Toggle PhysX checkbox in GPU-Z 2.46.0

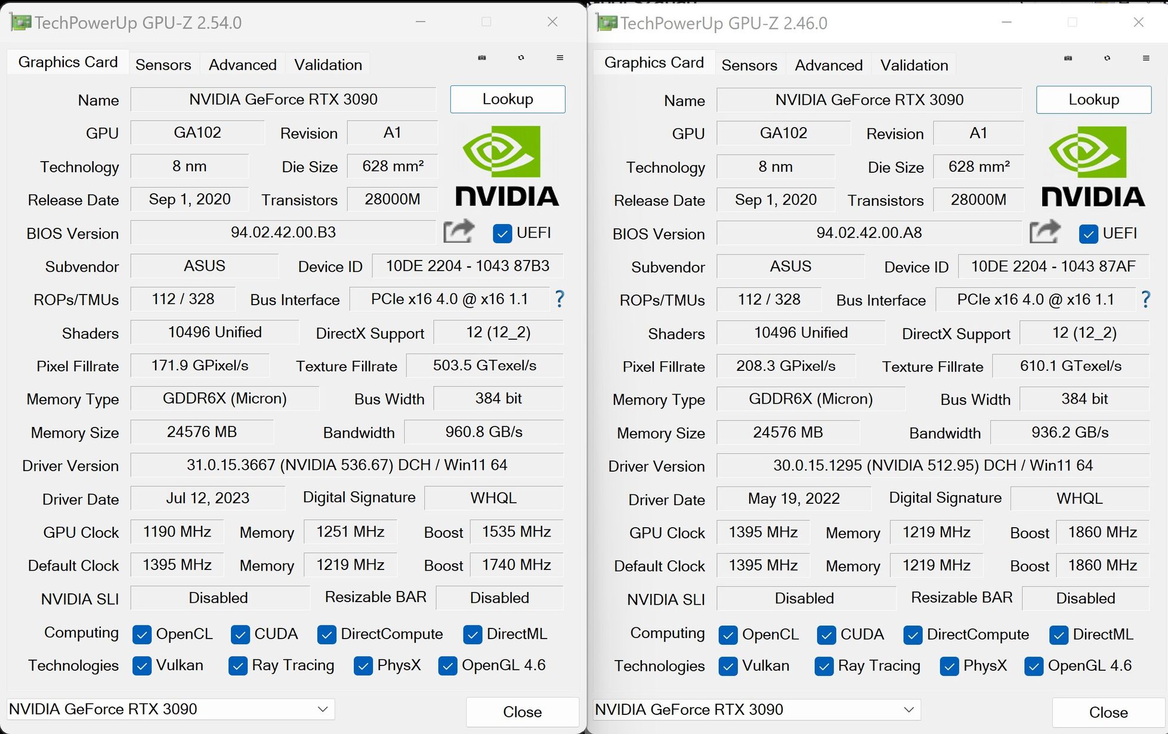point(950,666)
